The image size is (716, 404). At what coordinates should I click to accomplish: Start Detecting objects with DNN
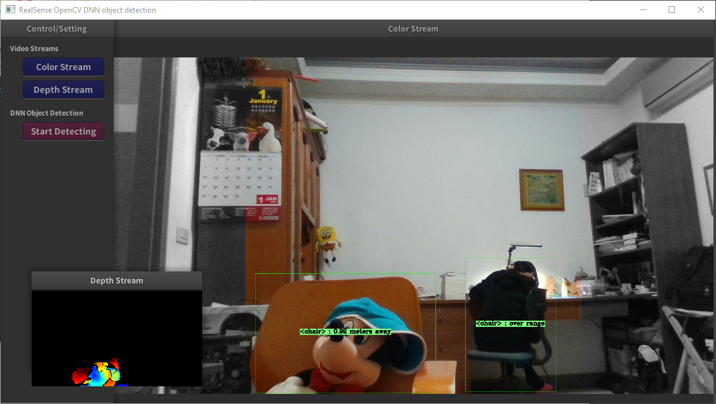(63, 131)
